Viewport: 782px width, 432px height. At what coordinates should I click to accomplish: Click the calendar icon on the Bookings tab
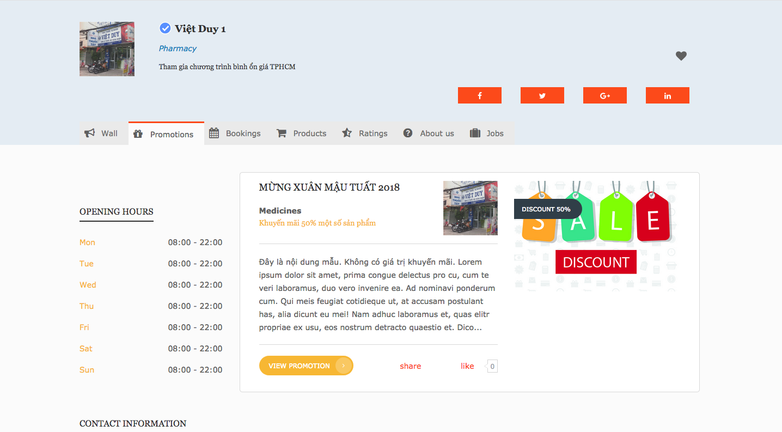point(215,132)
